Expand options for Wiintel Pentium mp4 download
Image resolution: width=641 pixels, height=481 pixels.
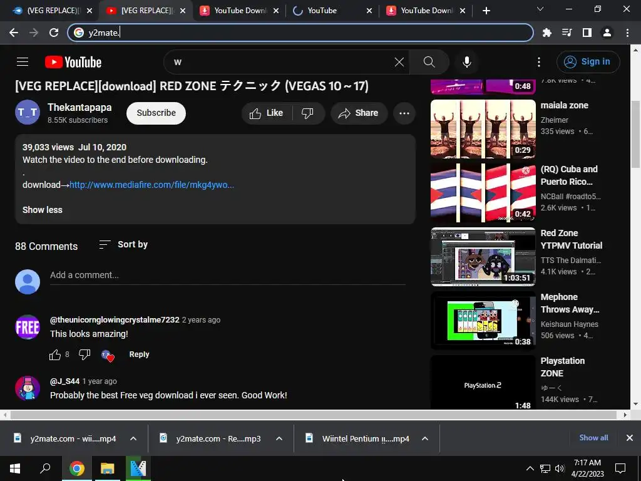(425, 438)
